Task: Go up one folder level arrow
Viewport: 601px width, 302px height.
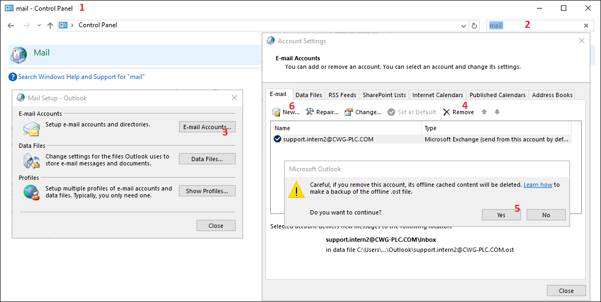Action: [x=50, y=26]
